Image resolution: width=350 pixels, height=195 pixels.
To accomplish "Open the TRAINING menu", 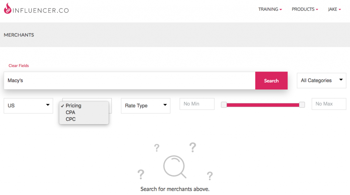I will tap(270, 9).
